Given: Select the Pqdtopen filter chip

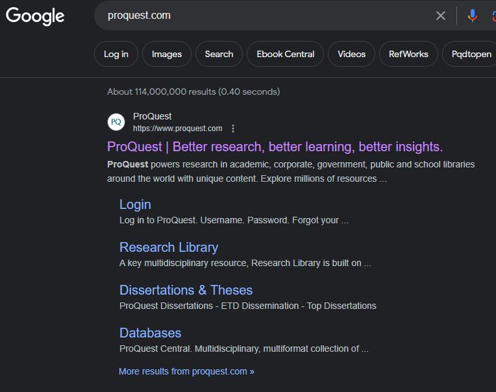Looking at the screenshot, I should (x=471, y=54).
